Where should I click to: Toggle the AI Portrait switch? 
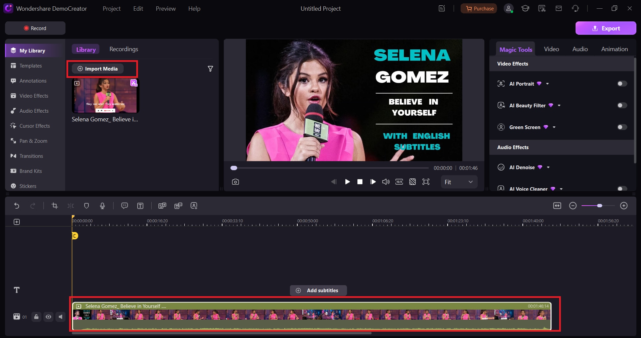click(x=622, y=84)
